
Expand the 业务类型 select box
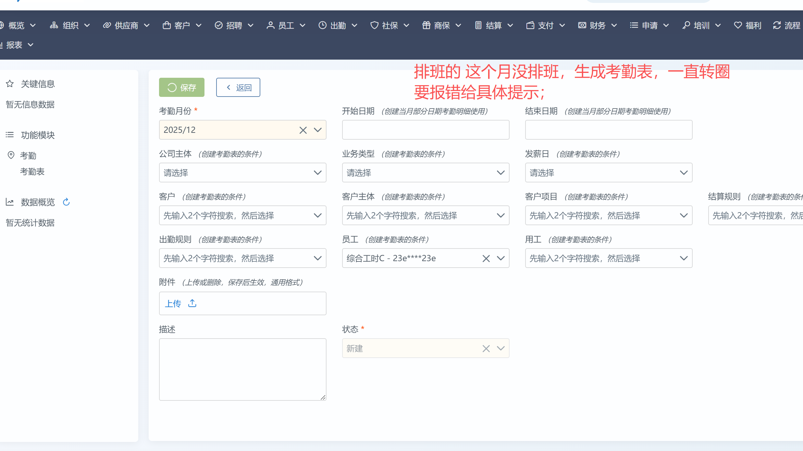click(426, 173)
